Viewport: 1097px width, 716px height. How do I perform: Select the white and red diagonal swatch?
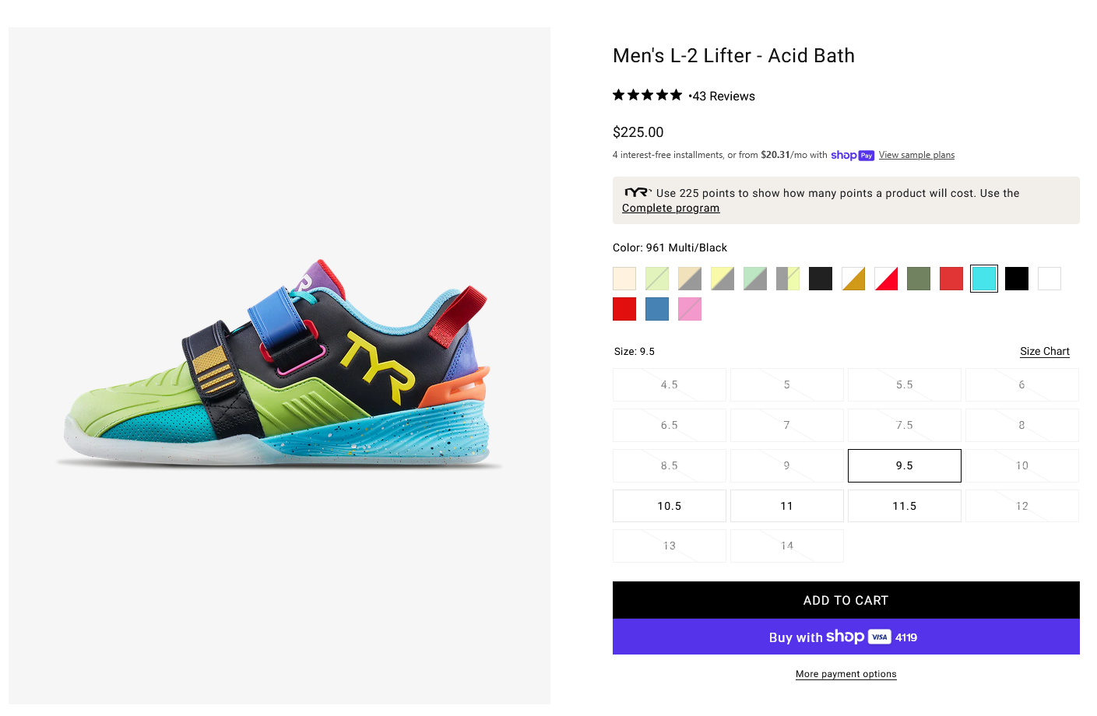point(886,279)
